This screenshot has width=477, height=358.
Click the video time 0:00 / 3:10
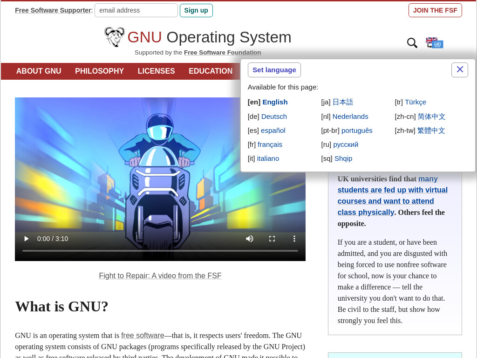click(53, 239)
